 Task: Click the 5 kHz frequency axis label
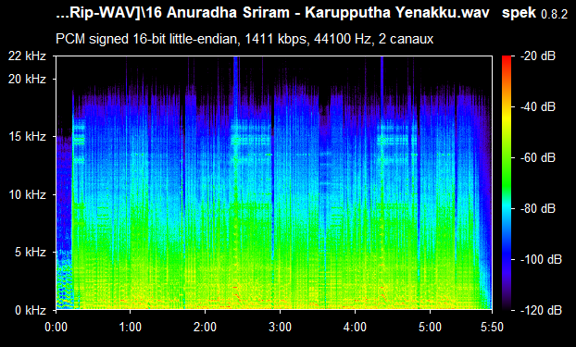point(31,253)
